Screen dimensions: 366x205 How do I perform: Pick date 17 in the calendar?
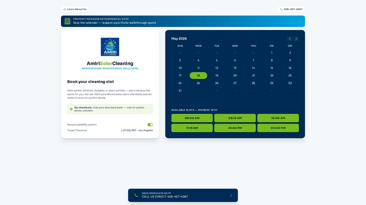[x=180, y=76]
